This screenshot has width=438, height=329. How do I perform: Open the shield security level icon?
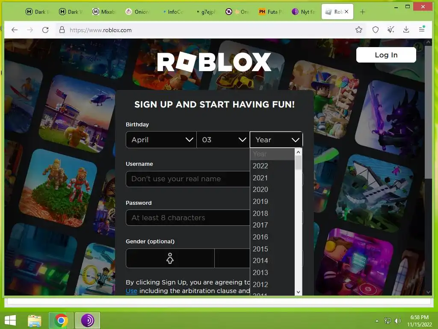coord(376,30)
